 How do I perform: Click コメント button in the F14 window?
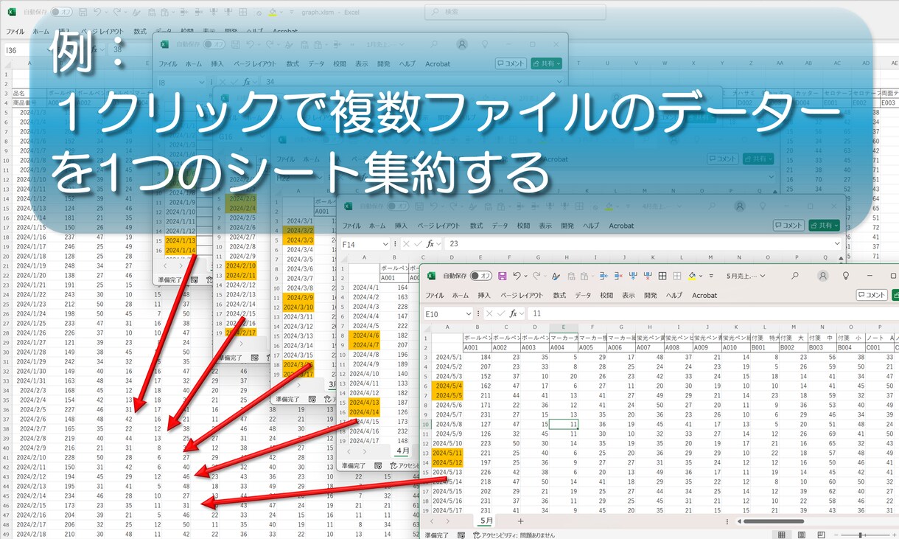788,225
